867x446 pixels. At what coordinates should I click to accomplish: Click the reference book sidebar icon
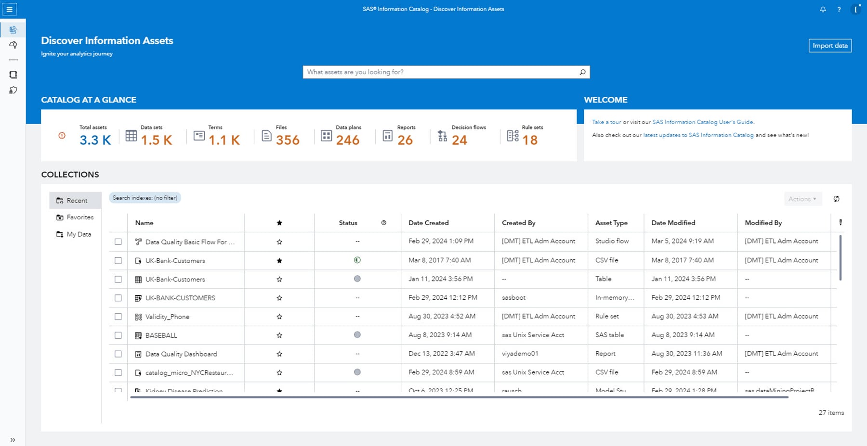(x=13, y=74)
